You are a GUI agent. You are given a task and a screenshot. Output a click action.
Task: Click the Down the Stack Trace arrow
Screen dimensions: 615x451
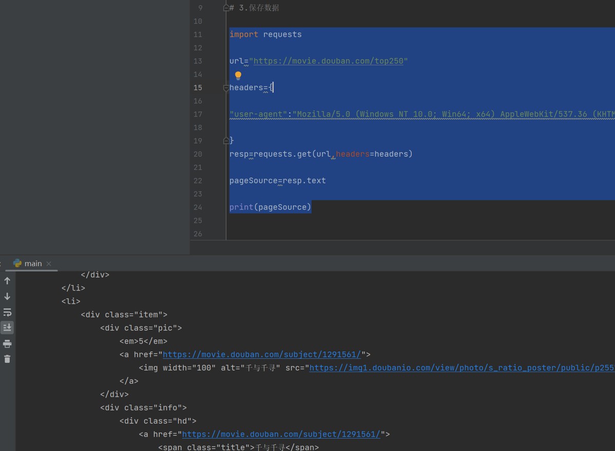7,296
